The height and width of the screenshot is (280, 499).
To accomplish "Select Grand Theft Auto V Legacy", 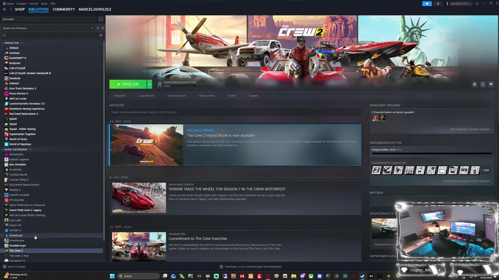I will (x=25, y=210).
